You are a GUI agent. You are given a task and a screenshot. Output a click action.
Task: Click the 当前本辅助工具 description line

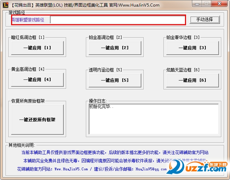[115, 152]
